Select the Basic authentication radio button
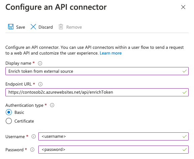Screen dimensions: 194x159 click(9, 112)
